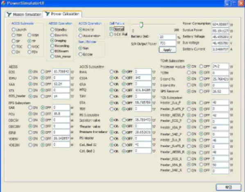Turn Pressure transducer OFF
This screenshot has width=245, height=192.
point(124,133)
